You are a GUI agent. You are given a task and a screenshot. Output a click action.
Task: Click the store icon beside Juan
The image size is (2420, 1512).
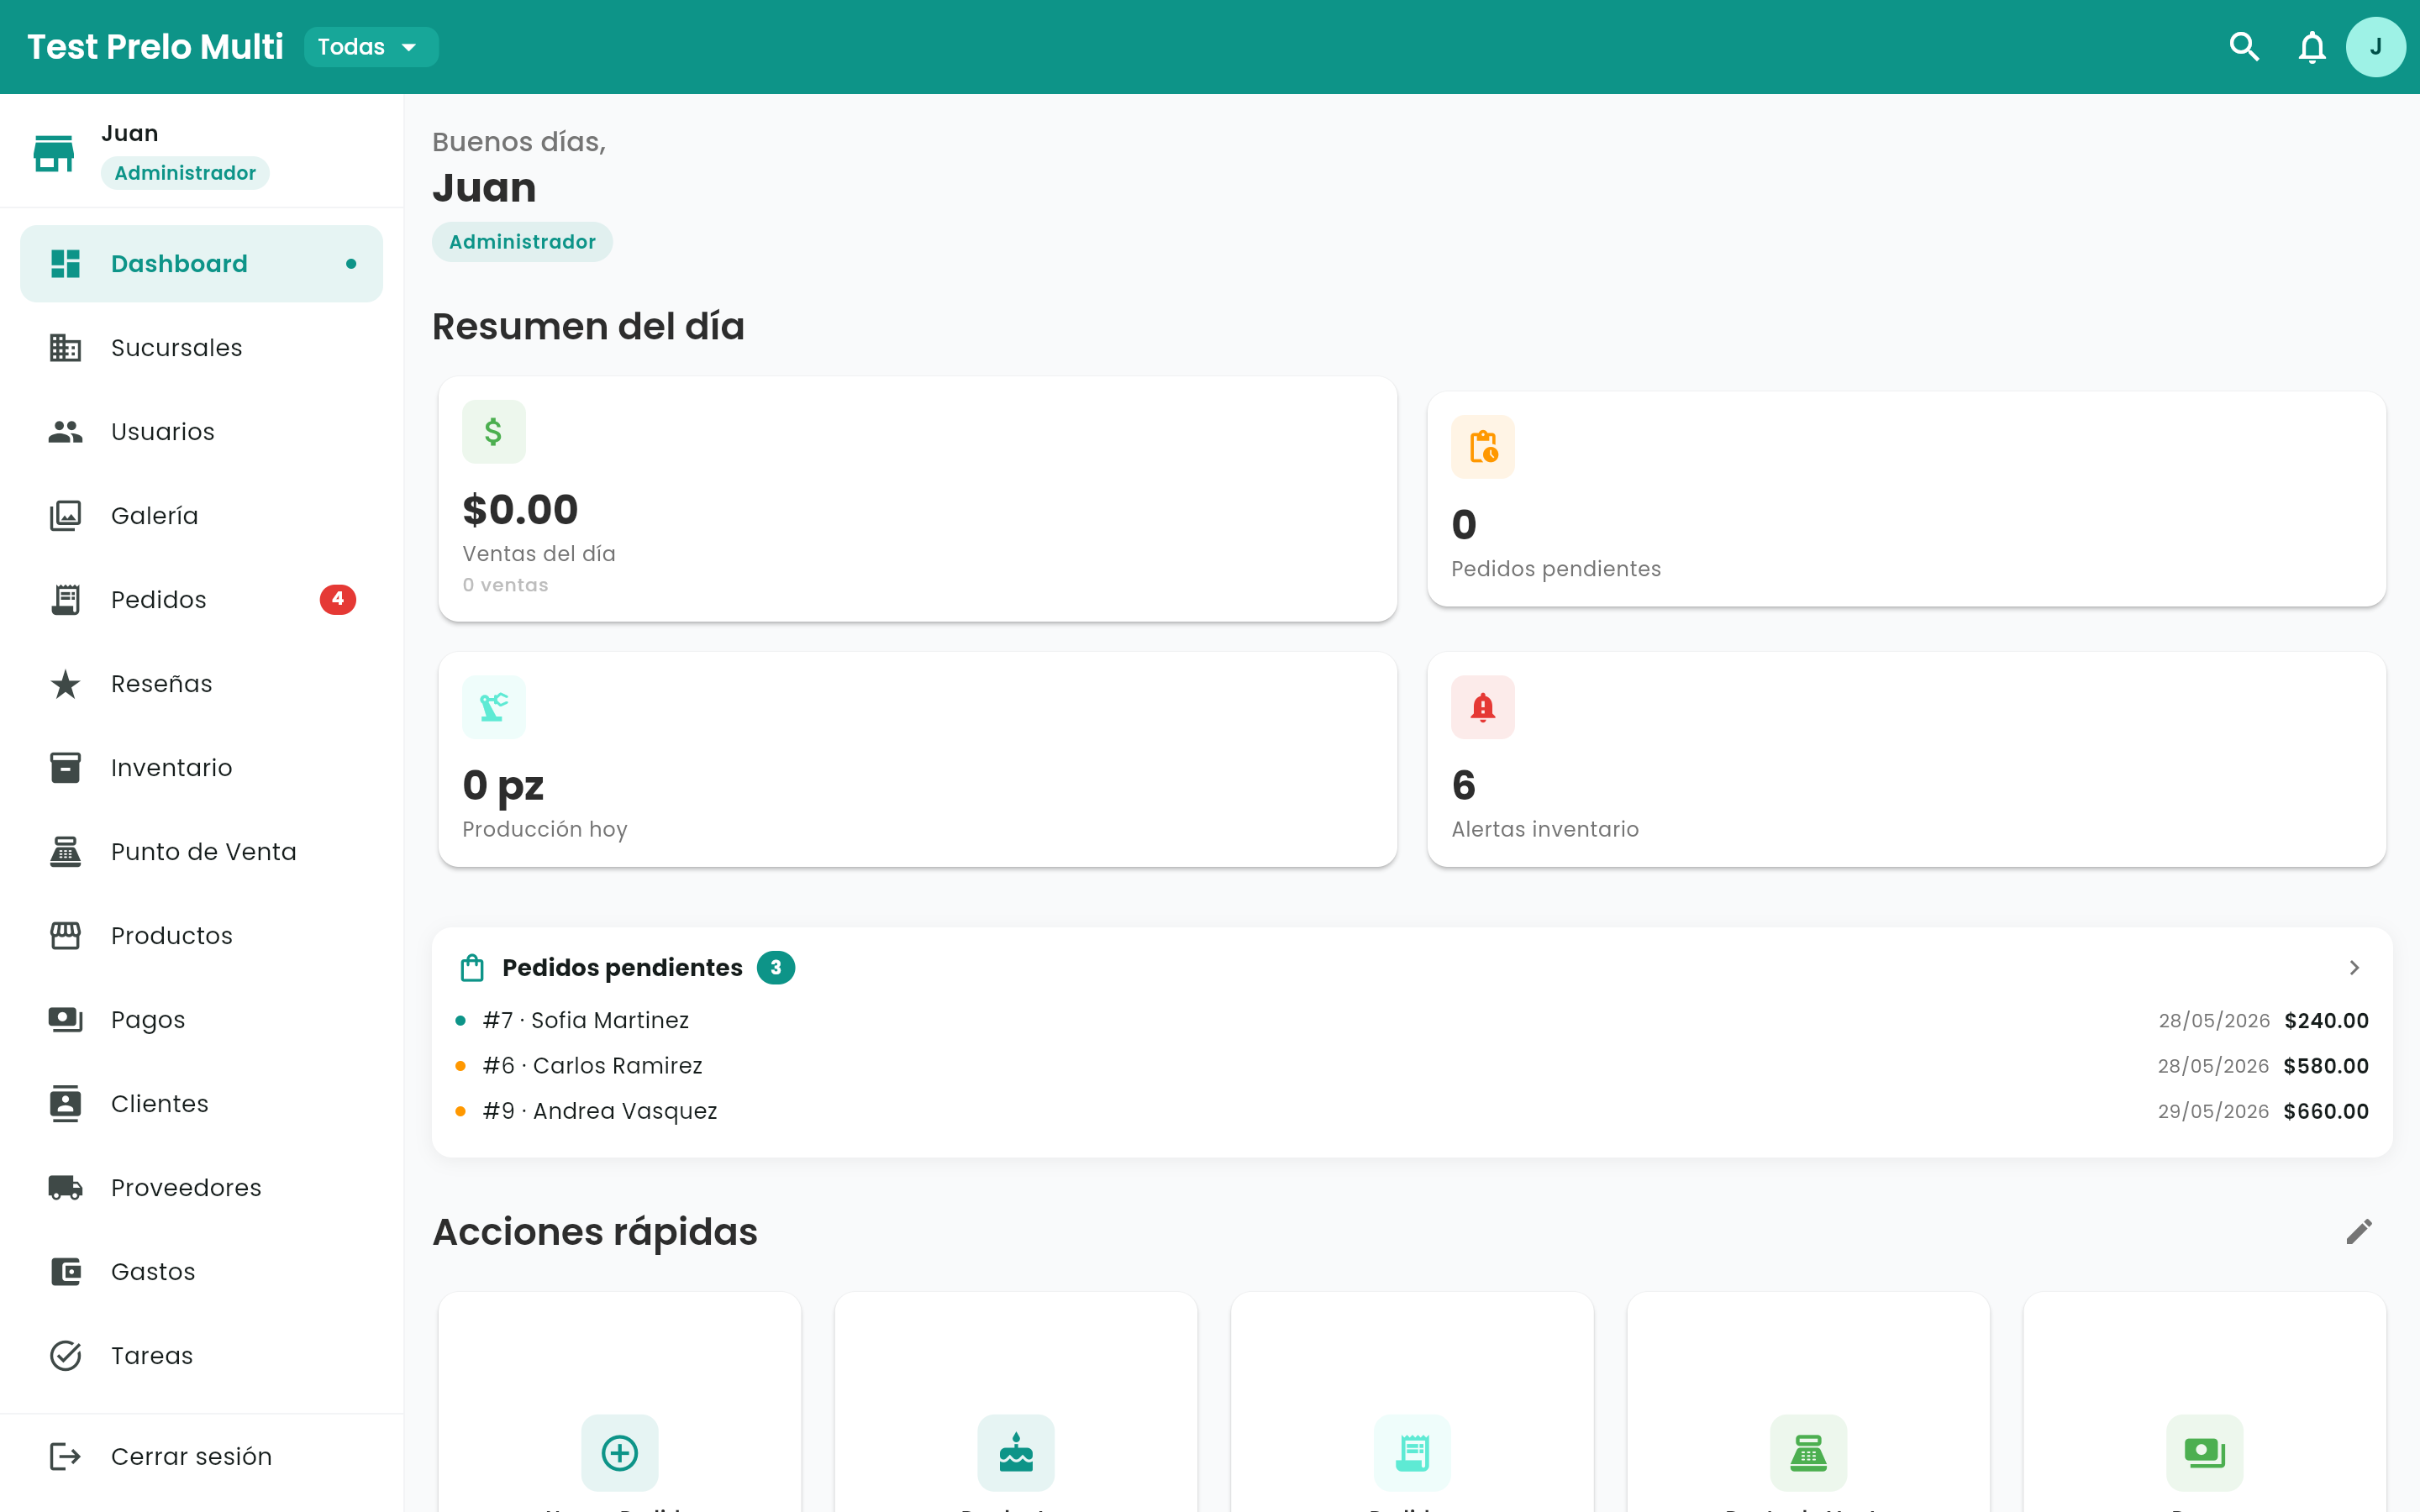pyautogui.click(x=54, y=153)
